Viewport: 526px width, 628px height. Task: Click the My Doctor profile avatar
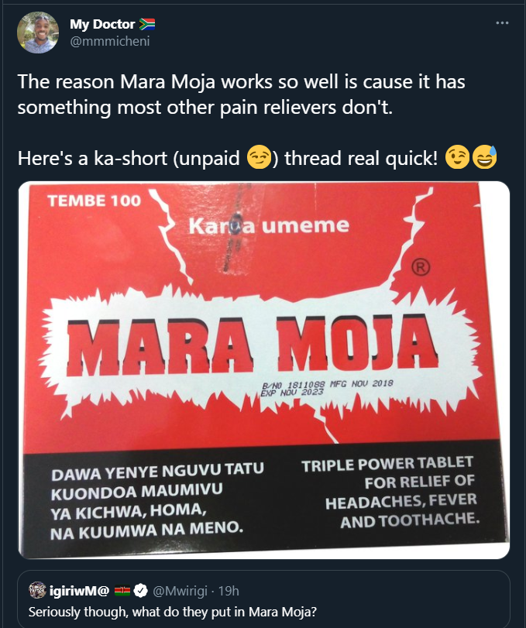(38, 33)
